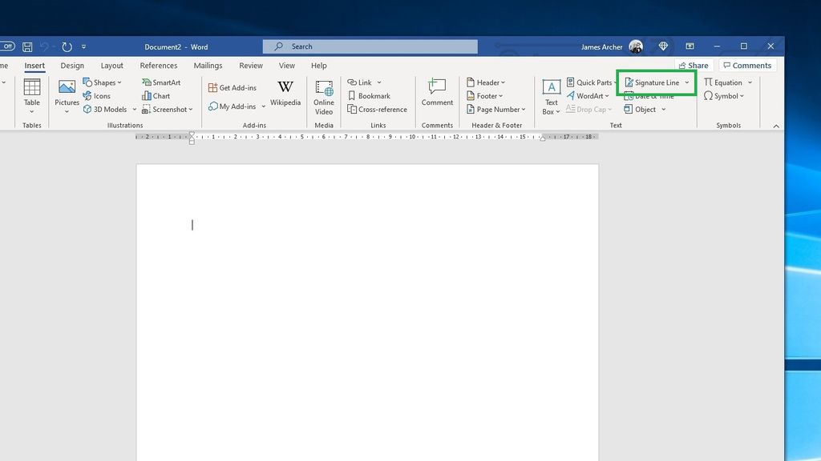Open the Mailings tab
The image size is (821, 461).
point(207,65)
